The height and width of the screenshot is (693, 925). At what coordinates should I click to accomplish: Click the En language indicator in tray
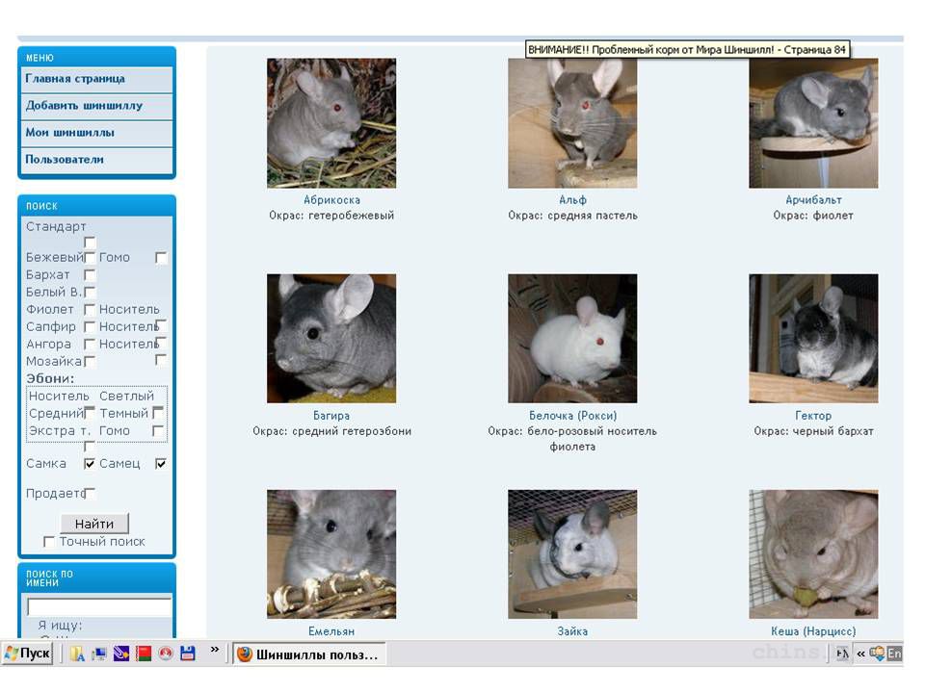(894, 654)
